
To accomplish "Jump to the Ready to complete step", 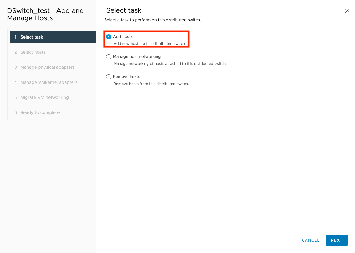I will click(x=40, y=112).
